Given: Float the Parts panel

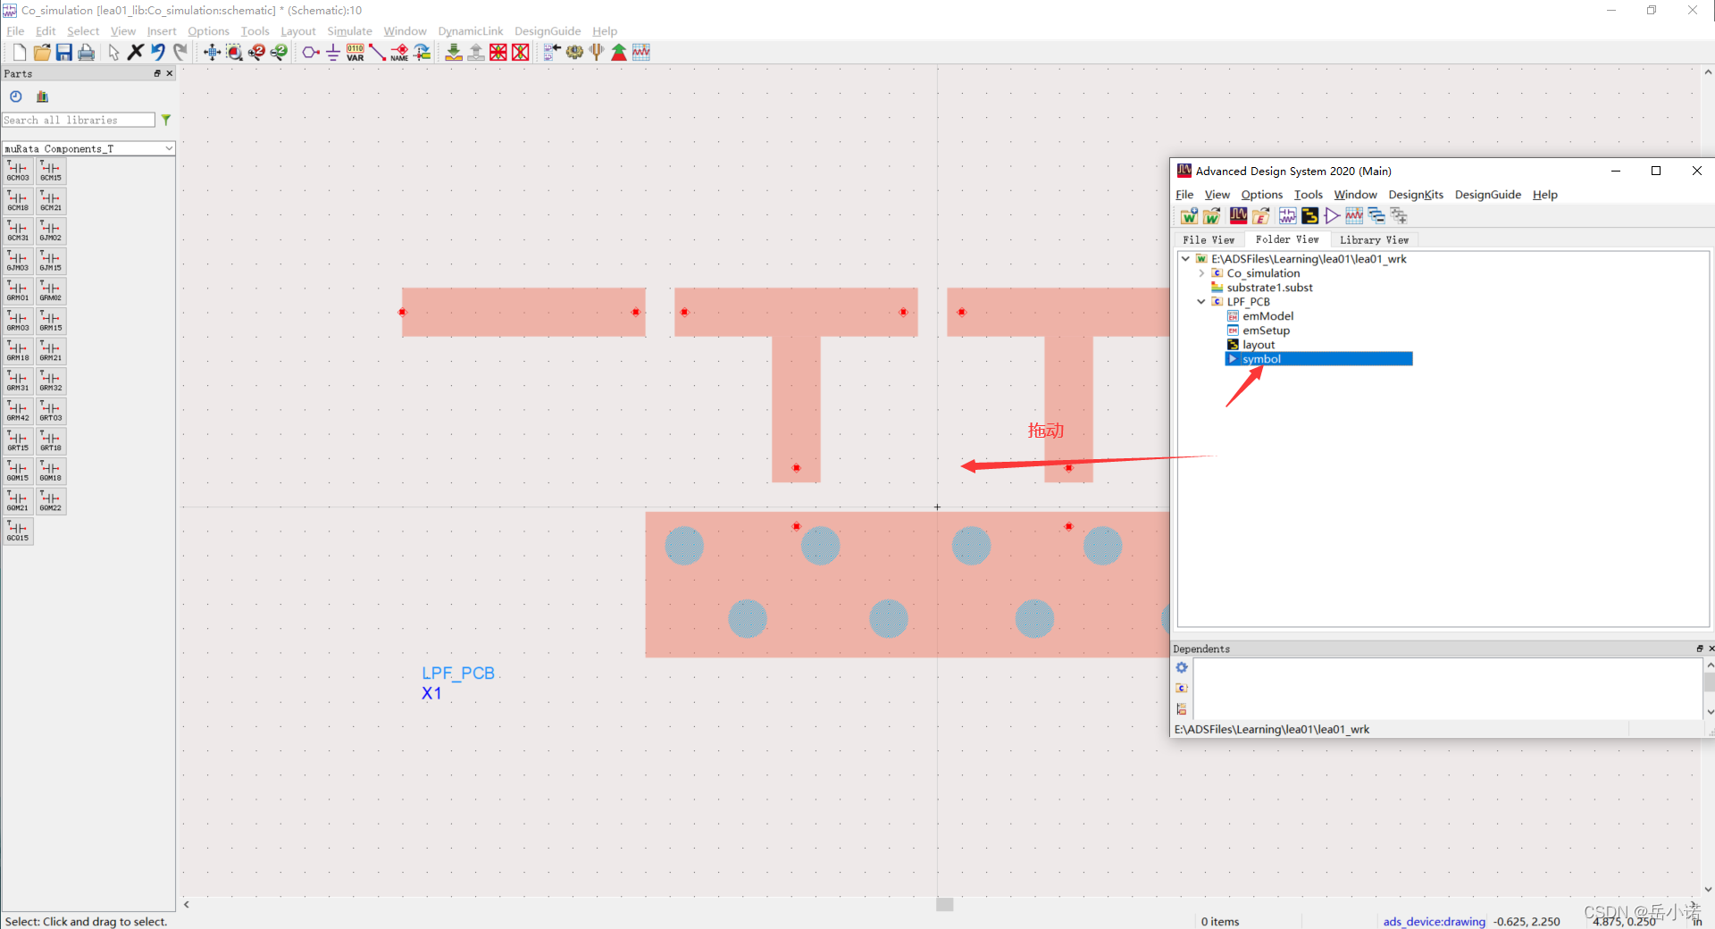Looking at the screenshot, I should tap(157, 73).
